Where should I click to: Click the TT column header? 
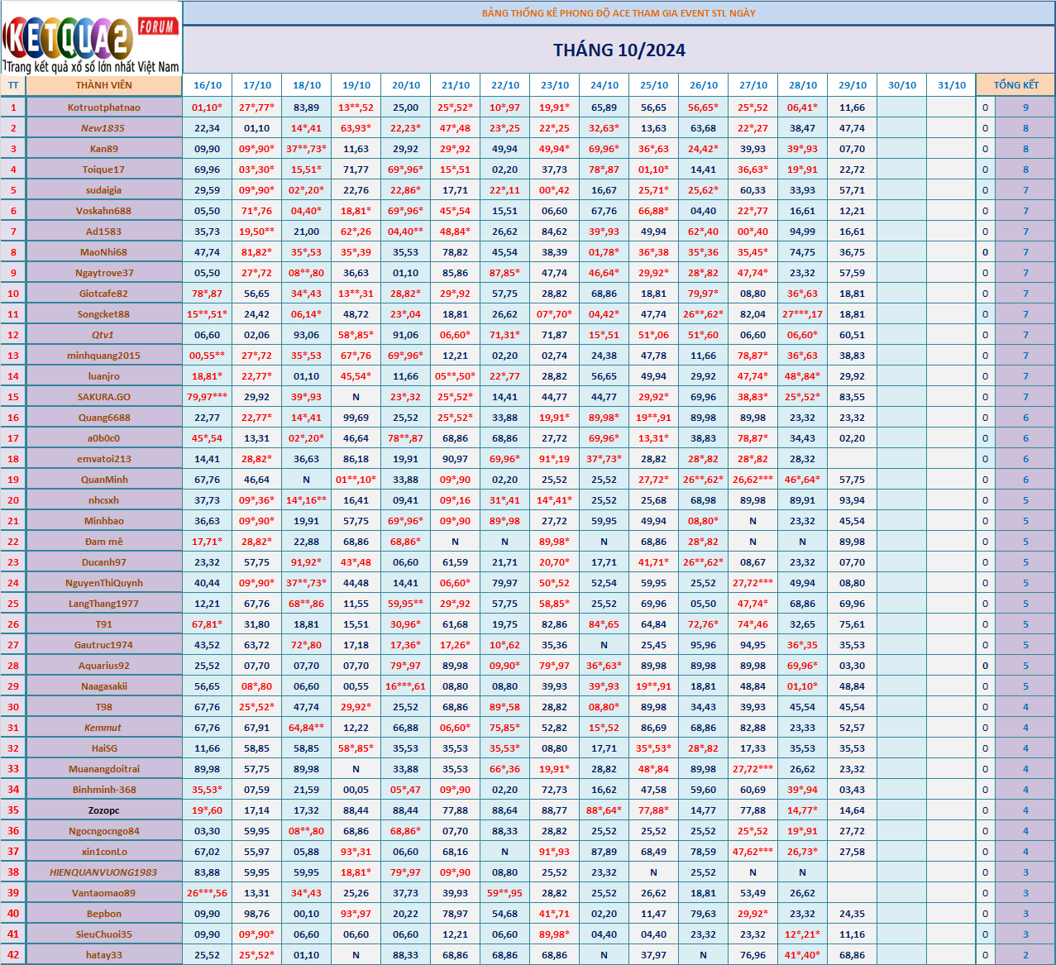(13, 85)
